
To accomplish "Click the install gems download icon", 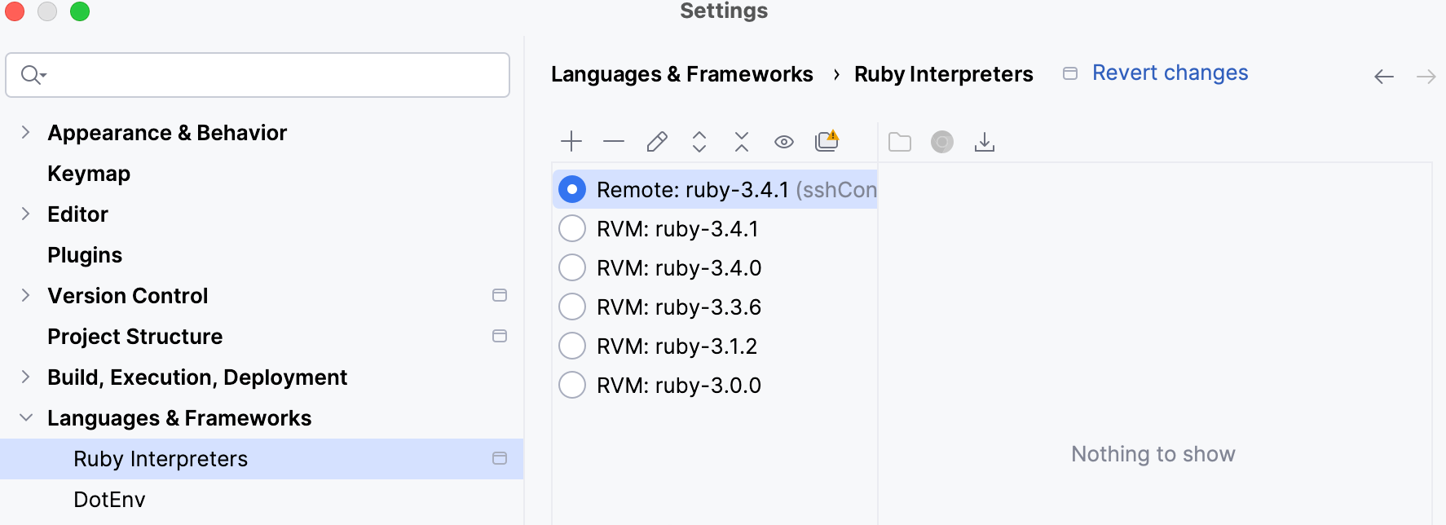I will 984,141.
